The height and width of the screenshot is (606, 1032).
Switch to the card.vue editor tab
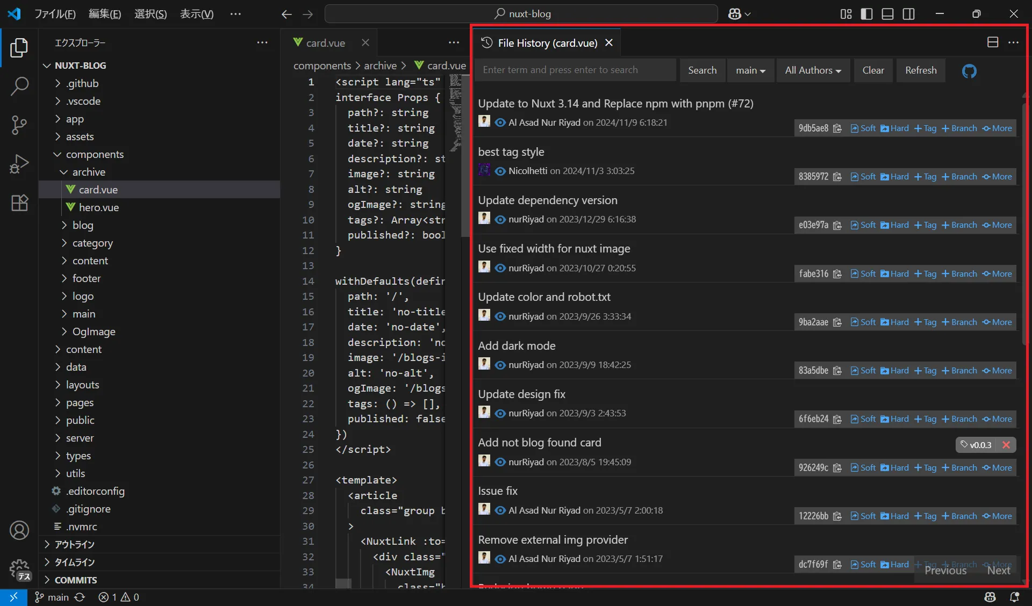pos(325,42)
